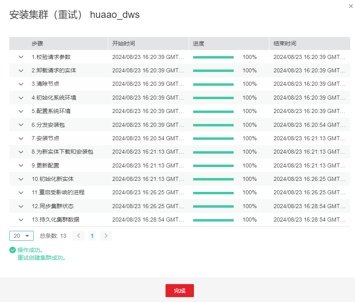Screen dimensions: 355x302
Task: Click the text 13.持久化集群数据
Action: tap(56, 219)
